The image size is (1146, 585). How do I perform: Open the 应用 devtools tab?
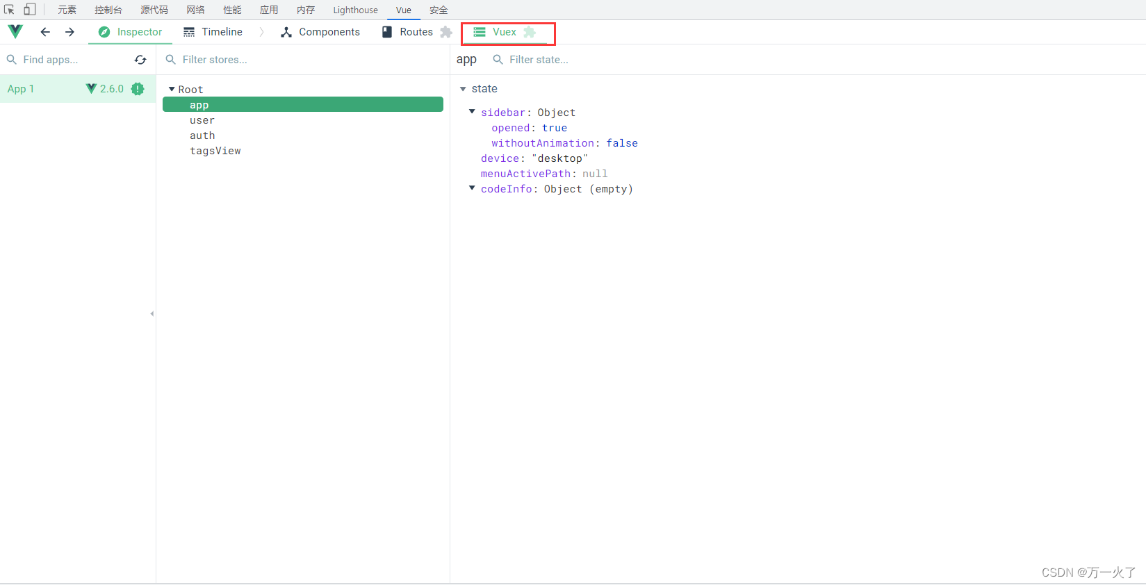(x=269, y=10)
